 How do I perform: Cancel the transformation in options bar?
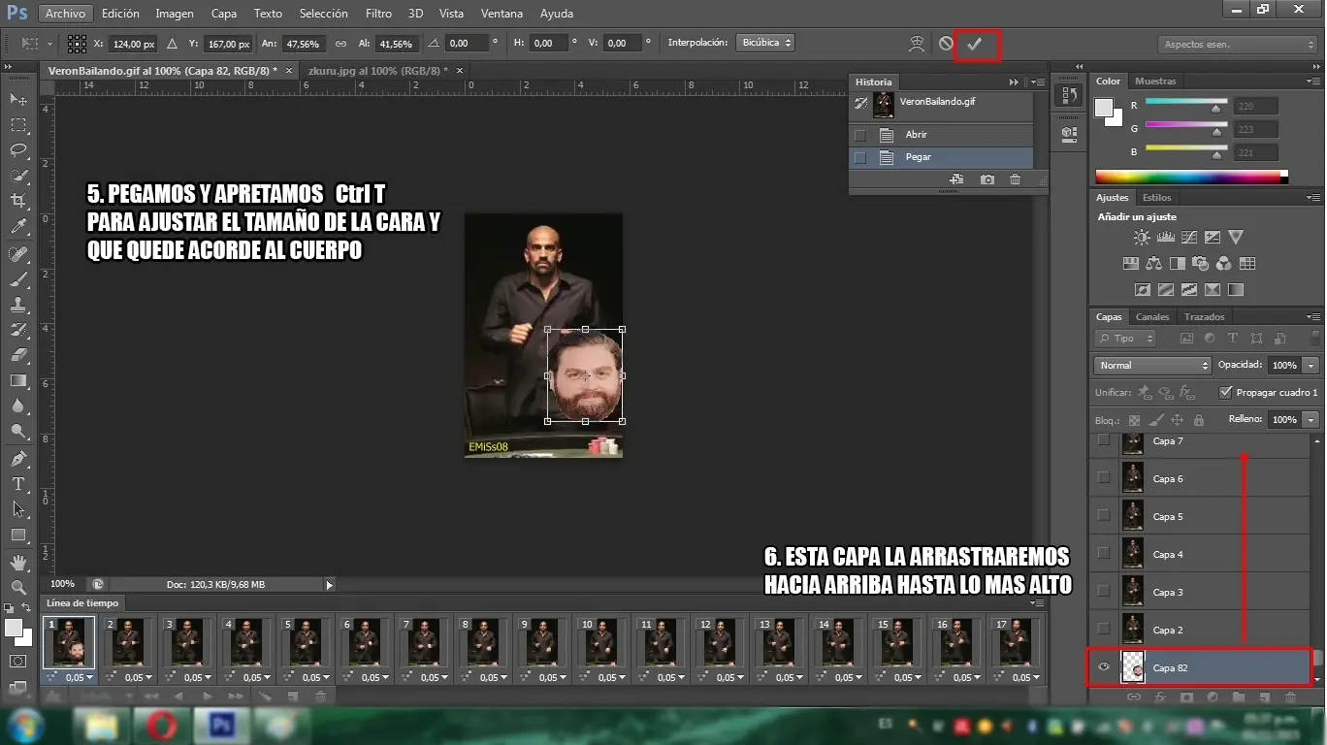[946, 44]
